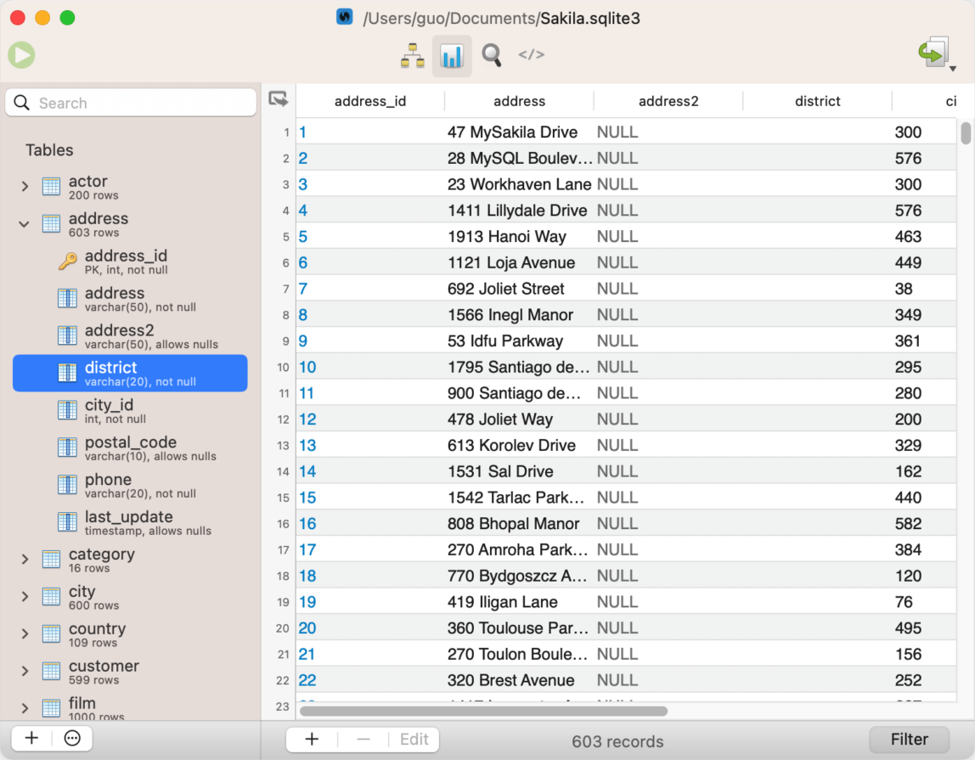Expand the film table
Image resolution: width=975 pixels, height=760 pixels.
point(25,708)
